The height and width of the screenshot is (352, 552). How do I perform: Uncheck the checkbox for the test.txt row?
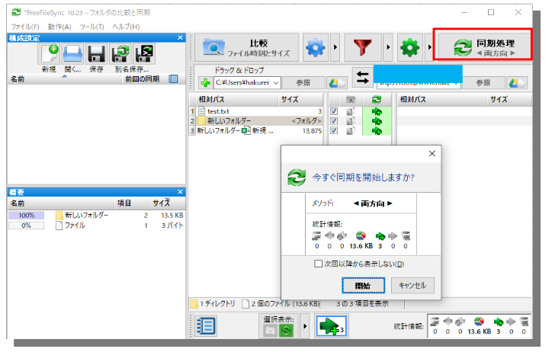333,111
